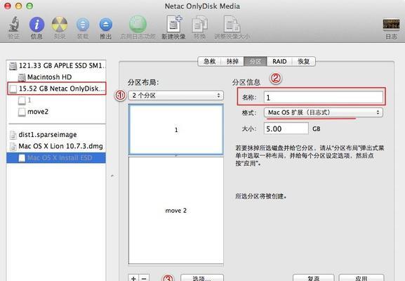Click the window zoom green button
The height and width of the screenshot is (281, 405).
coord(29,6)
